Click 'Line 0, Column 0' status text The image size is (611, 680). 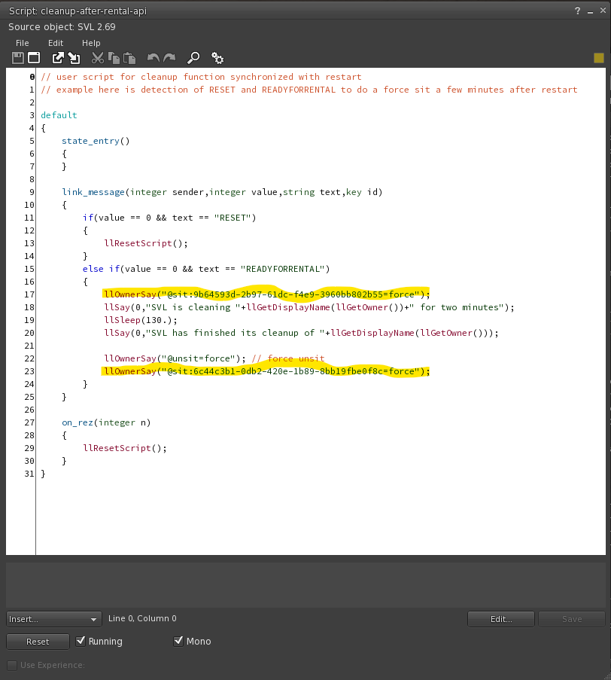coord(142,618)
